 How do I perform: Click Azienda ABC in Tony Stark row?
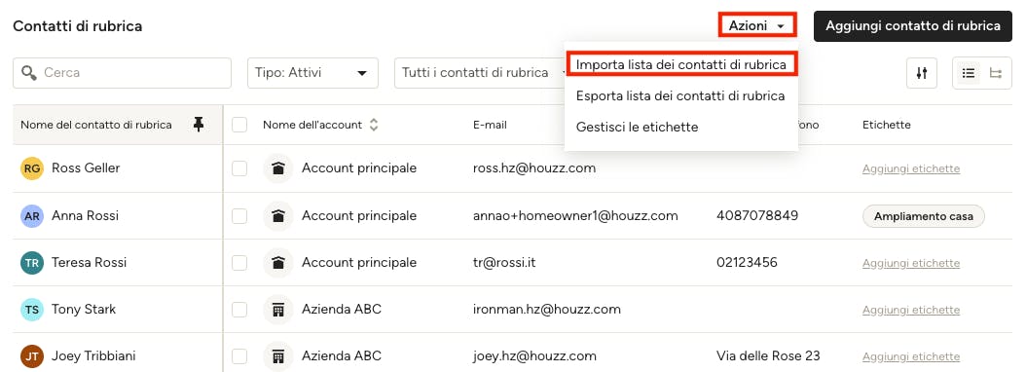(342, 309)
